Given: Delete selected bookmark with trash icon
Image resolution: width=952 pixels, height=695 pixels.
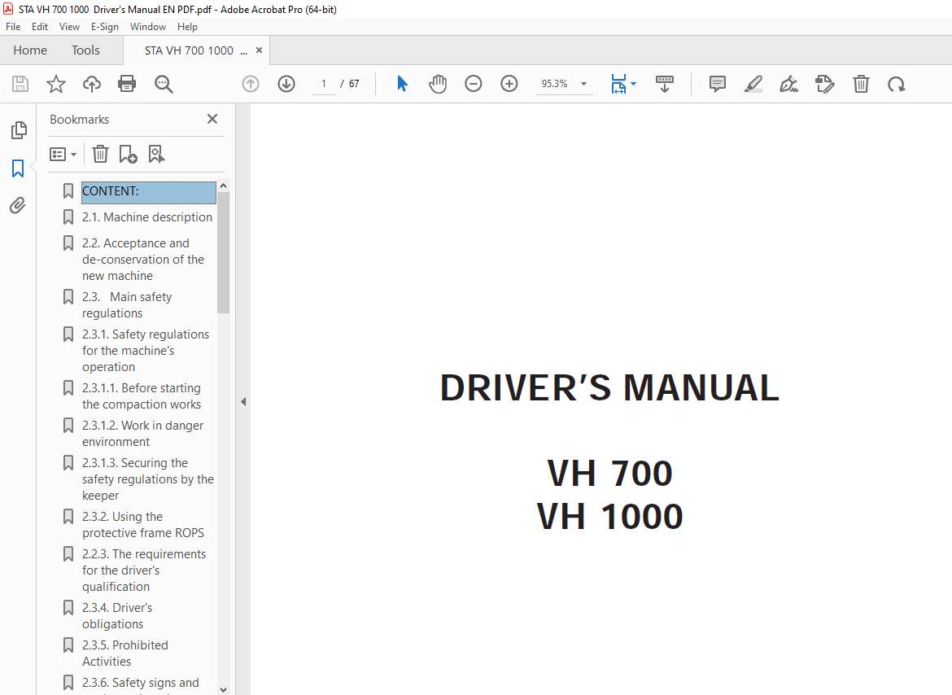Looking at the screenshot, I should click(x=100, y=154).
